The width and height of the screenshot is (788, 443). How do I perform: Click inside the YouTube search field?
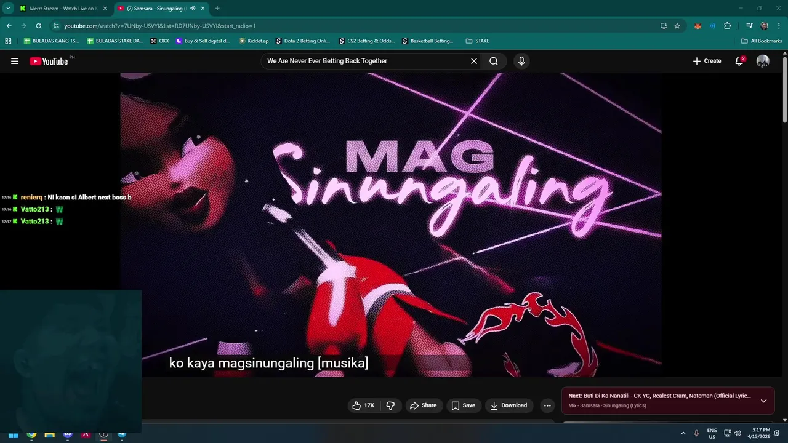366,61
